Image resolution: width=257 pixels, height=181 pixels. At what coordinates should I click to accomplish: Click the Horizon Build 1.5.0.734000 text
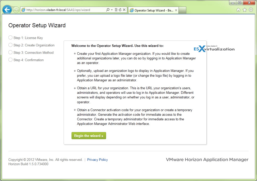click(28, 164)
